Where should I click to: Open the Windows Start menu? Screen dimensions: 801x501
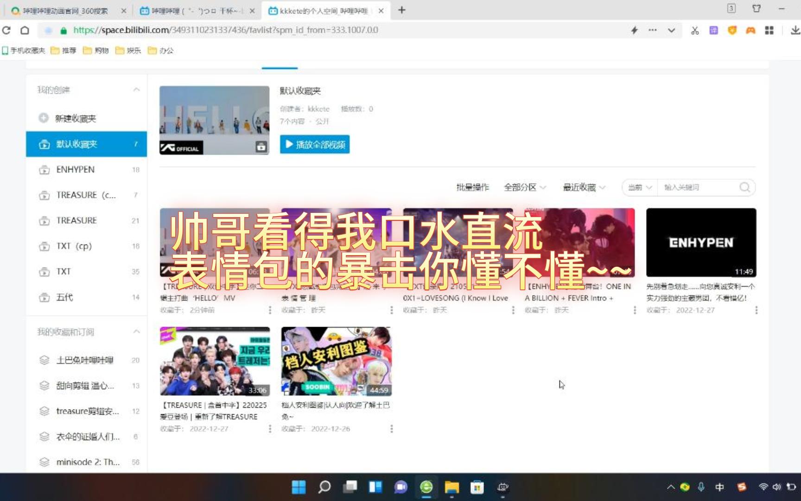tap(299, 487)
